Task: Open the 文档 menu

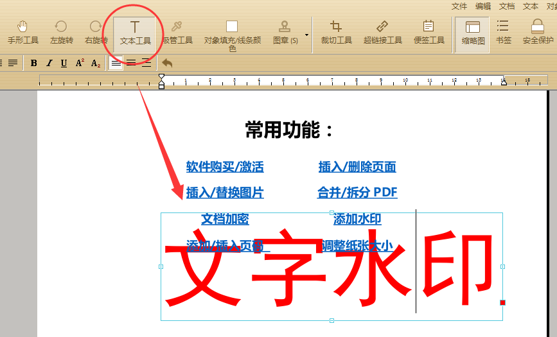Action: (x=506, y=6)
